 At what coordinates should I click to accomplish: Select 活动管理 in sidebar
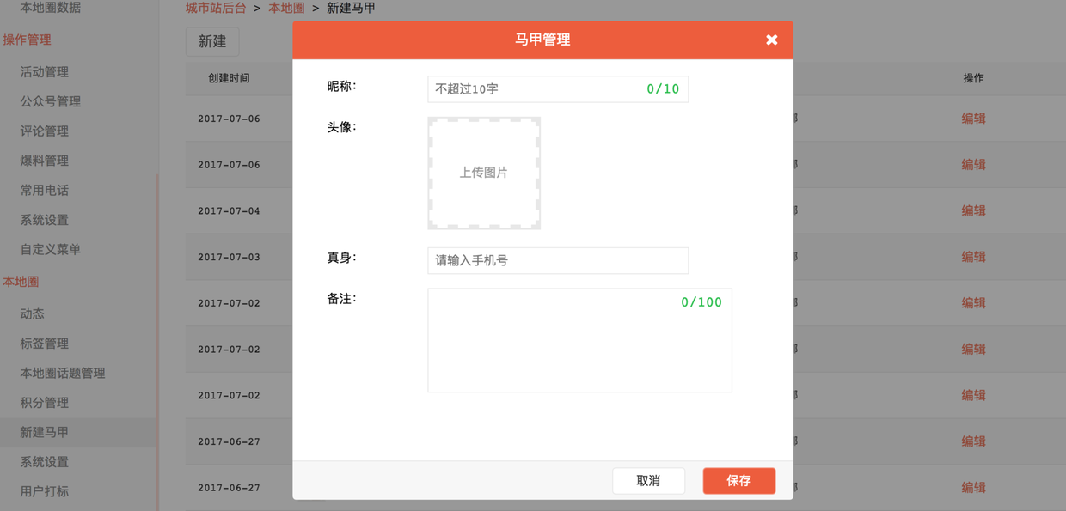coord(45,72)
